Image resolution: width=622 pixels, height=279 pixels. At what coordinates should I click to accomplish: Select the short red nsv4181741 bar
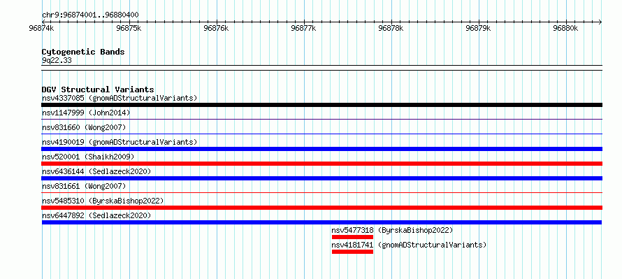352,252
